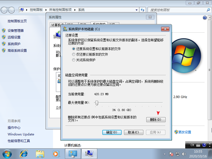Choose the 关闭系统保护 radio option
The image size is (212, 159).
point(74,60)
